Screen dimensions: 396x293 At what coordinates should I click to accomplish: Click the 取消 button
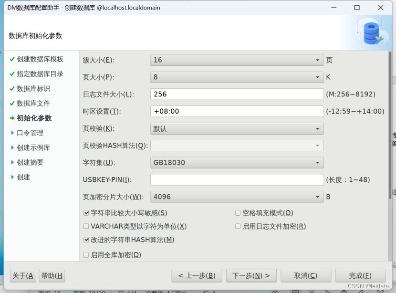306,275
